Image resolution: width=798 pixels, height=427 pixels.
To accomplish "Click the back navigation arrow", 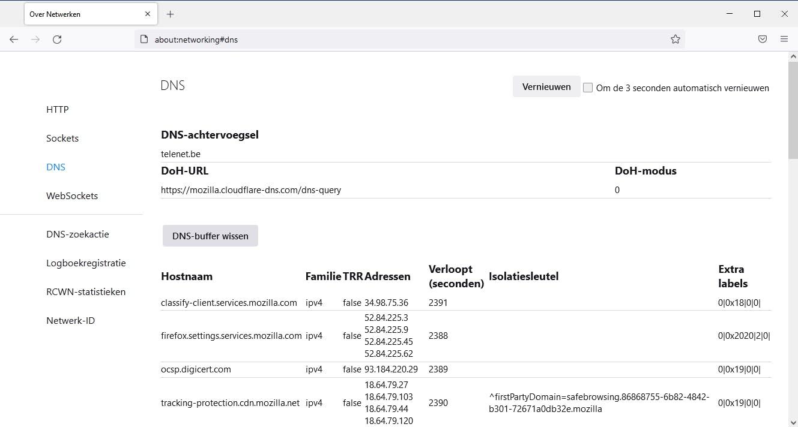I will pos(14,39).
